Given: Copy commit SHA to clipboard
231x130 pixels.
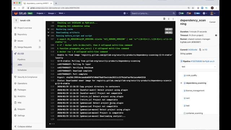Looking at the screenshot, I should point(200,50).
